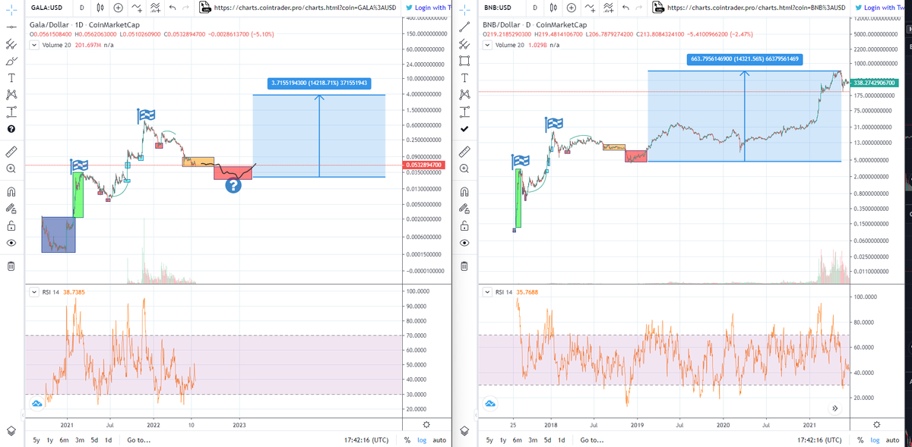Toggle log scale on the GALA chart
This screenshot has height=447, width=912.
423,440
